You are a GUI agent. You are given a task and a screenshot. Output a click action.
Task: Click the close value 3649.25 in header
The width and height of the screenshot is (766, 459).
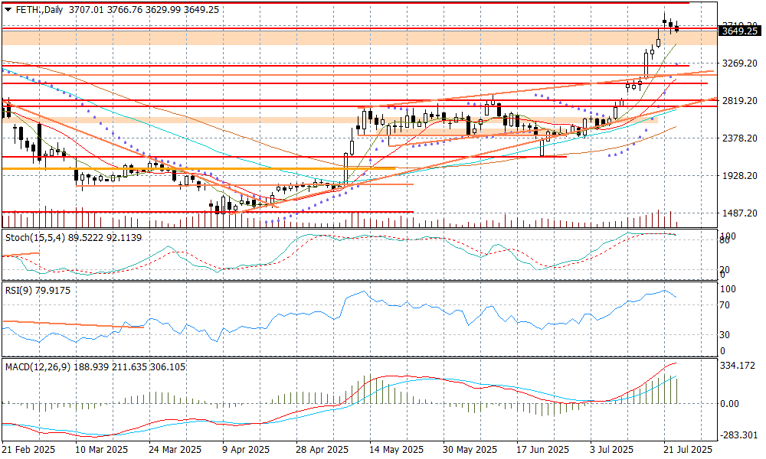201,10
